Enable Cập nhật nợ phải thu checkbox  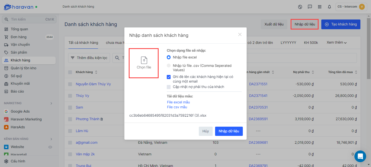tap(169, 87)
